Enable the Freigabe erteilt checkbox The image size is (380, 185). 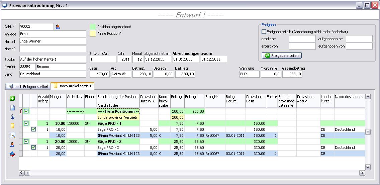click(264, 32)
